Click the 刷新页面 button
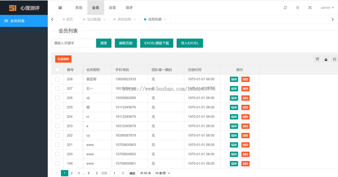 click(126, 43)
